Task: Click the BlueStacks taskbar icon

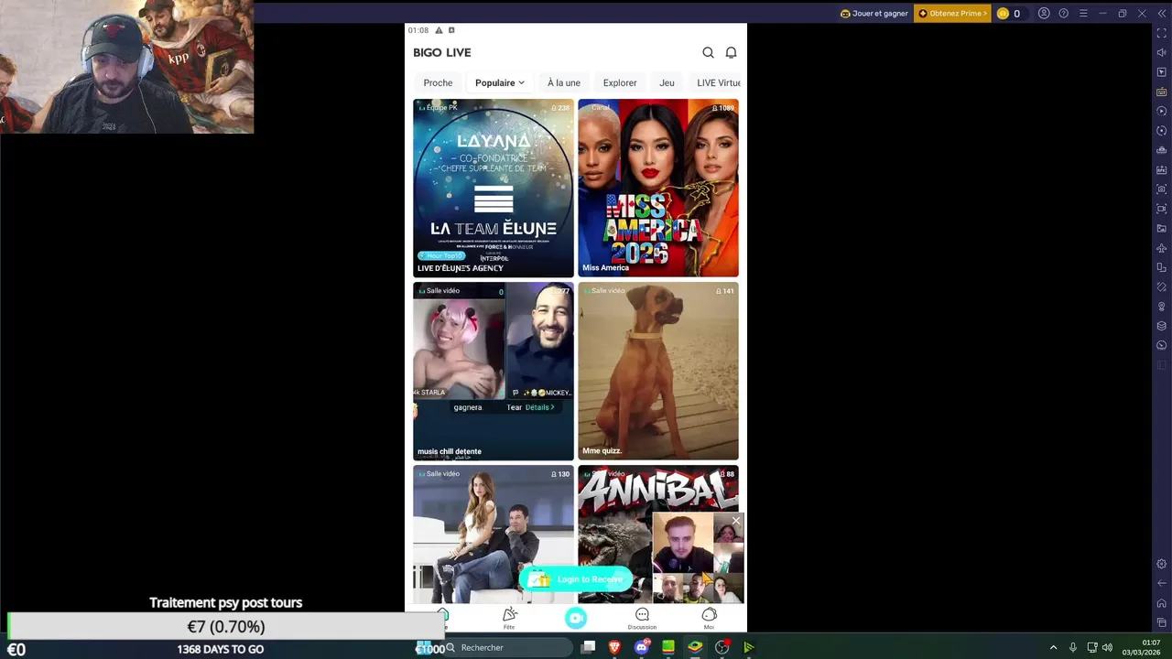Action: click(x=695, y=647)
